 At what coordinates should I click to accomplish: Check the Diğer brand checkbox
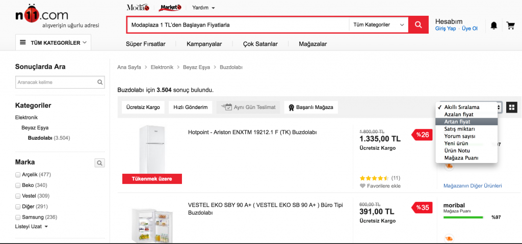[18, 206]
